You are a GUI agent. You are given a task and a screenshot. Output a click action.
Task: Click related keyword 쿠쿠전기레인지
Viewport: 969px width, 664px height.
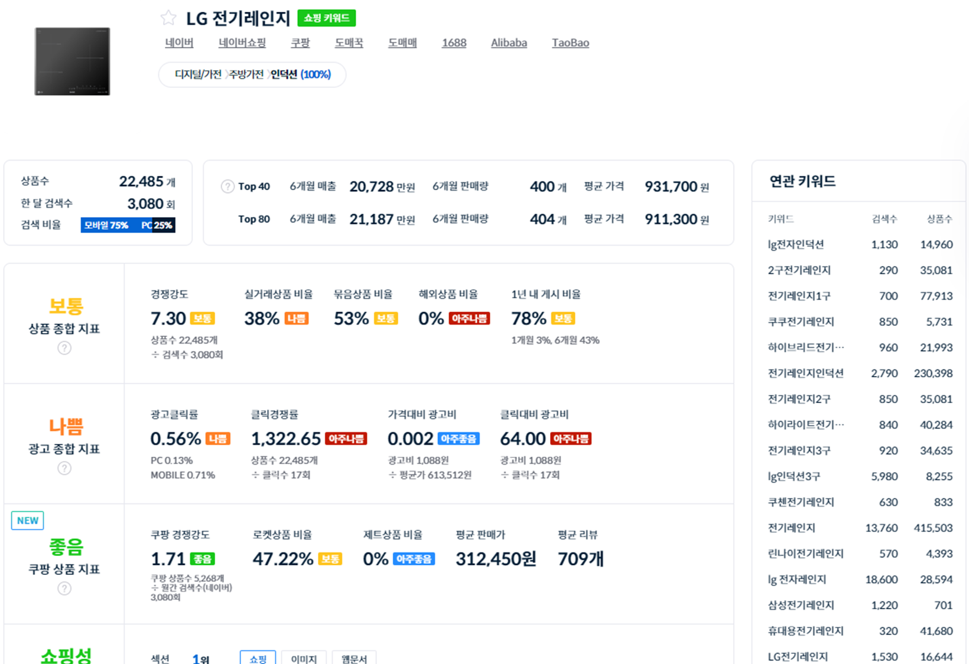(x=801, y=322)
